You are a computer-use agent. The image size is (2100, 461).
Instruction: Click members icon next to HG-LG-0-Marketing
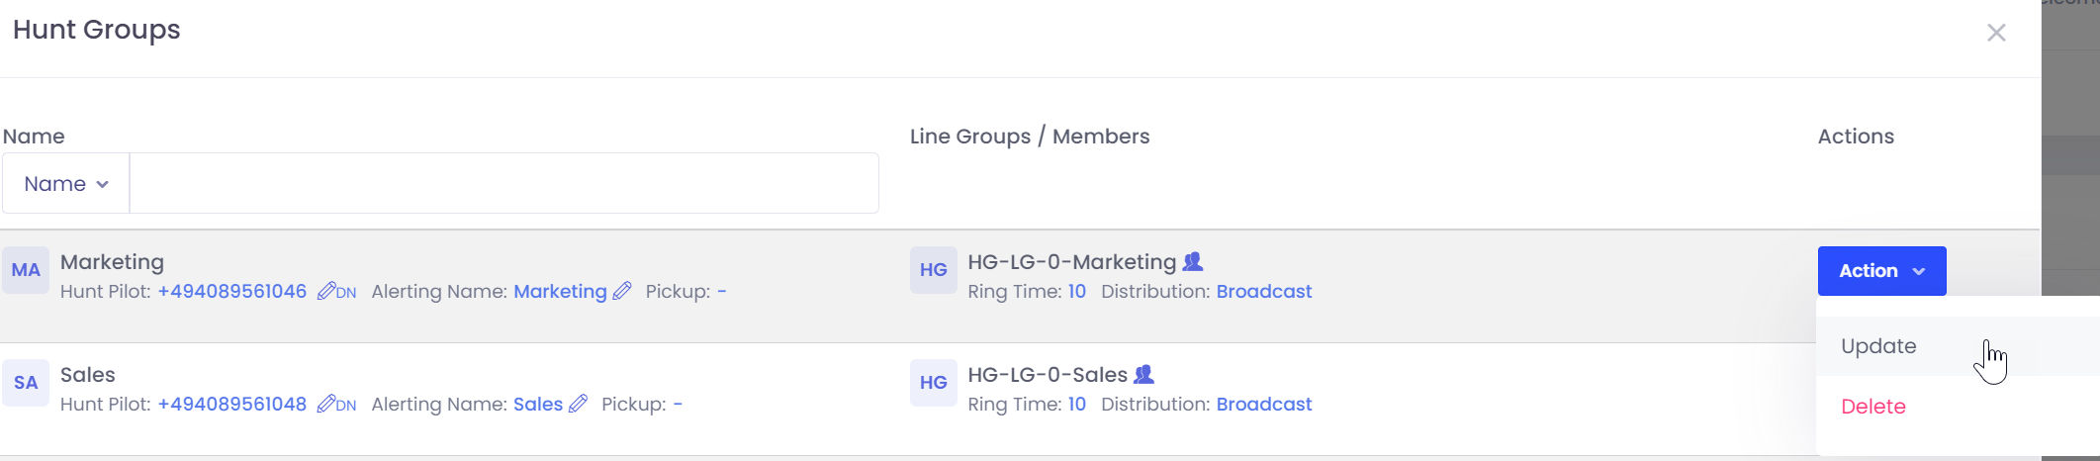[x=1193, y=262]
